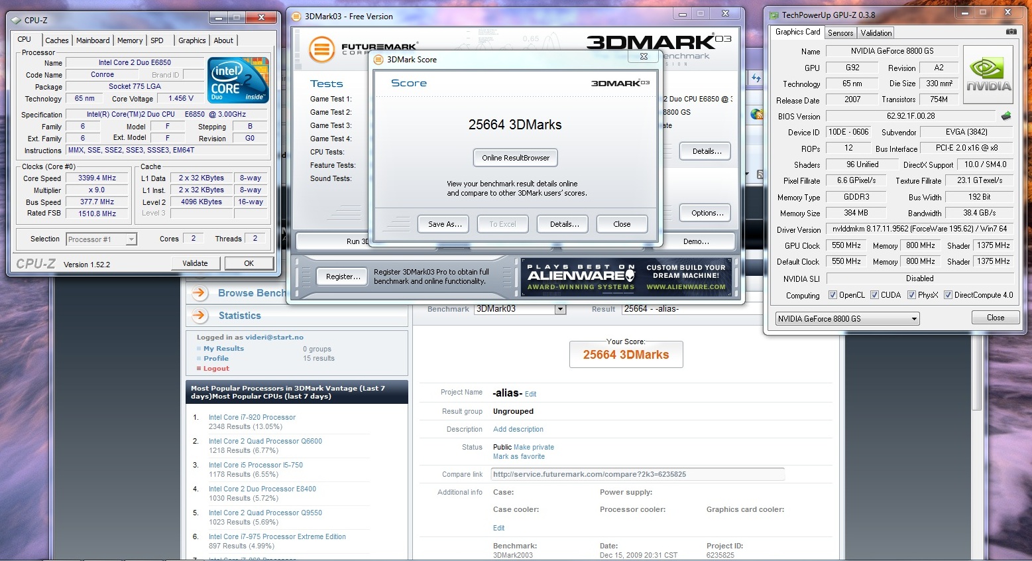
Task: Open the About tab in CPU-Z
Action: pyautogui.click(x=223, y=40)
